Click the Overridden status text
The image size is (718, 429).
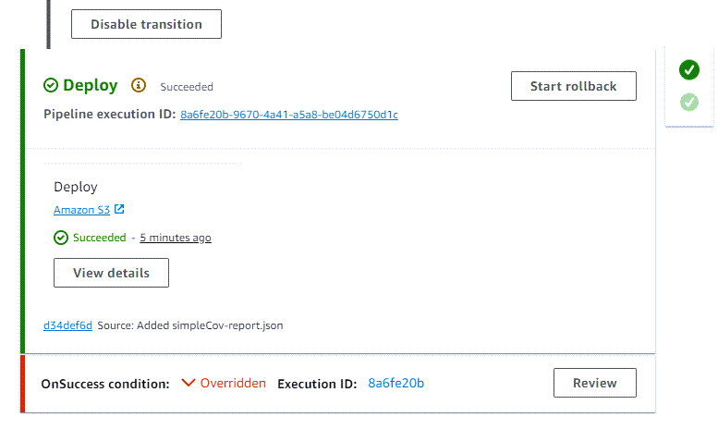[233, 383]
